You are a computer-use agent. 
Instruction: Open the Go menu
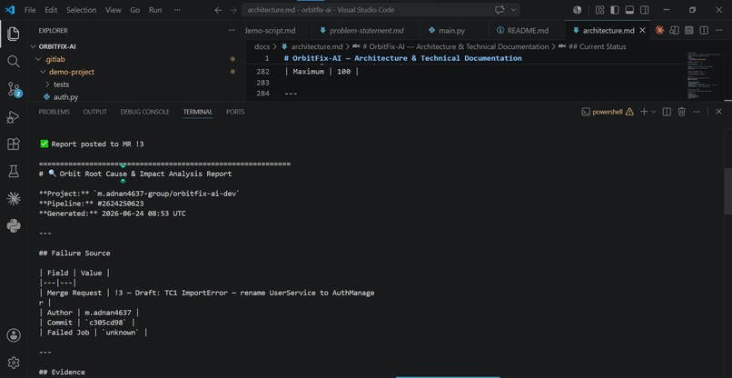pyautogui.click(x=135, y=10)
